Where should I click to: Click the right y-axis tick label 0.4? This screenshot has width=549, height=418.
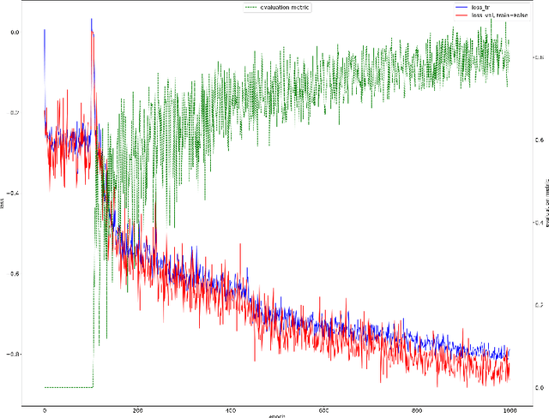click(540, 223)
